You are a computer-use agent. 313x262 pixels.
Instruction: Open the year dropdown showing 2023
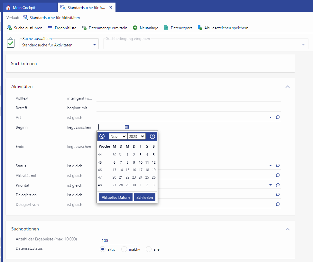[x=136, y=136]
